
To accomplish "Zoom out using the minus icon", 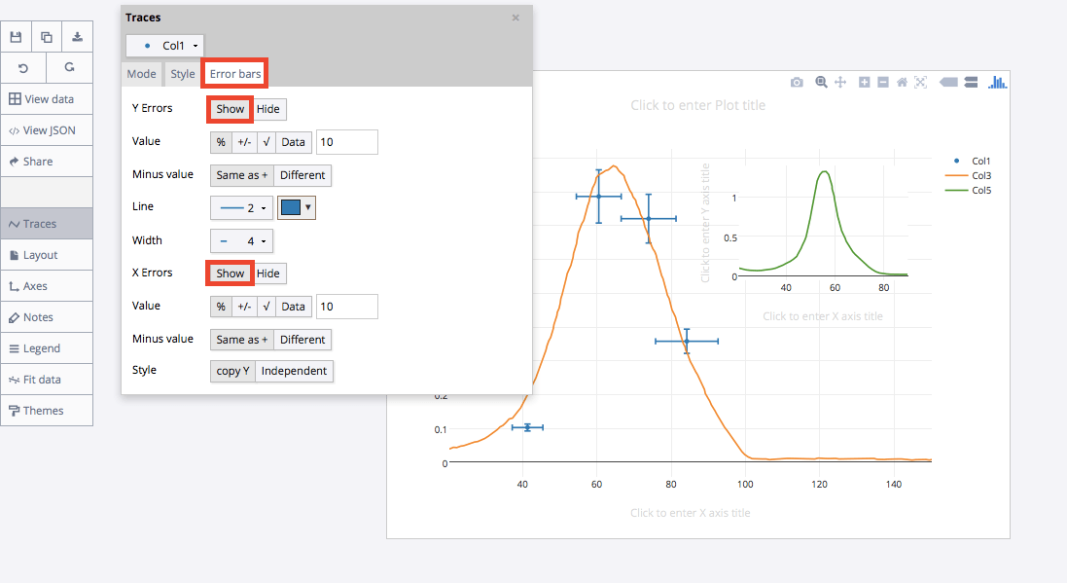I will coord(883,83).
